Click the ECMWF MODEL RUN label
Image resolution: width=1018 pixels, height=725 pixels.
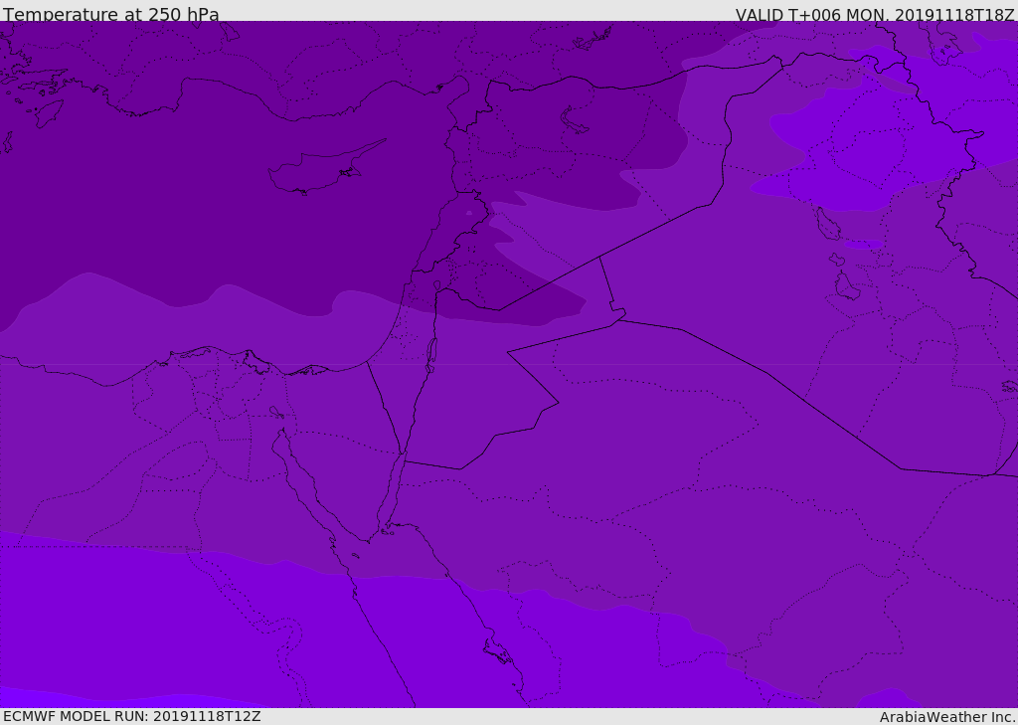point(132,716)
